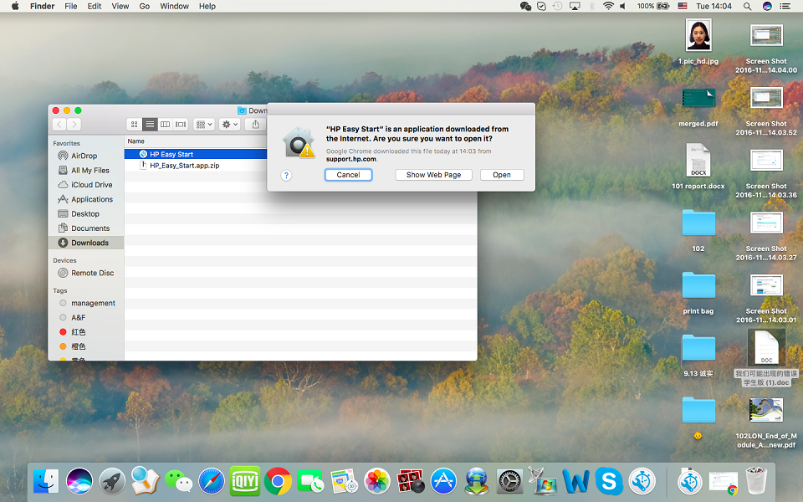
Task: Toggle Wi-Fi menu in the status bar
Action: pos(608,6)
